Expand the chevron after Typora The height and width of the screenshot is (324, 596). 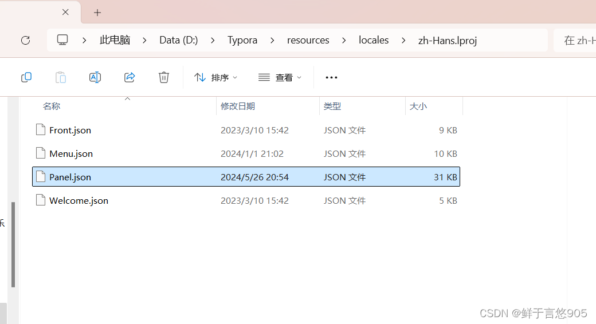coord(272,40)
